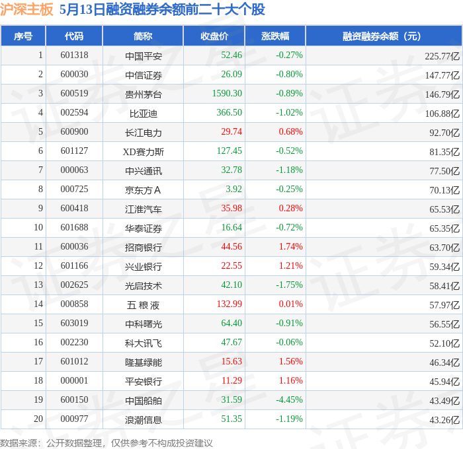Select stock name 平安银行

click(x=144, y=382)
